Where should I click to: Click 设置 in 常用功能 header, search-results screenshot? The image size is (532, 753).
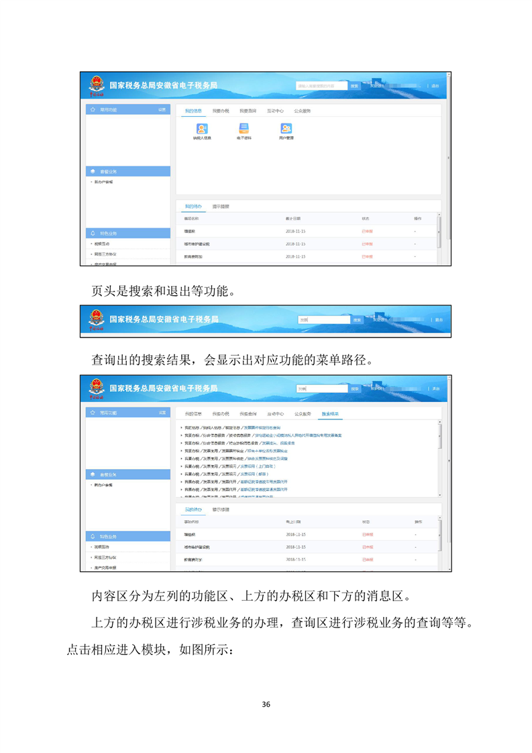coord(162,413)
